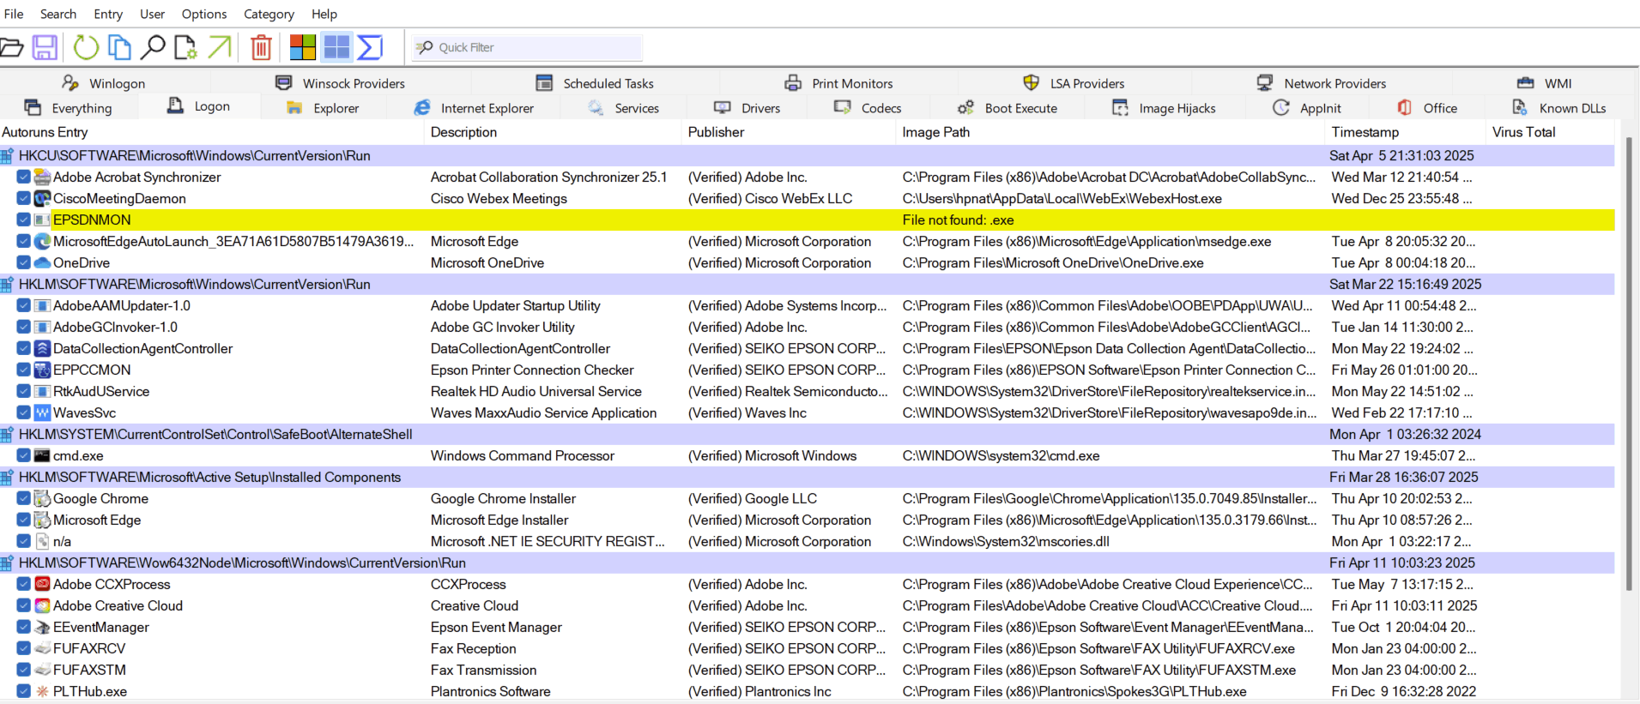Viewport: 1640px width, 704px height.
Task: Click the entry Properties toolbar icon
Action: (185, 47)
